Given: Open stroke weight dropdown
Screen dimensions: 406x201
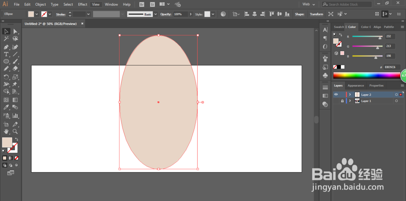Looking at the screenshot, I should [x=89, y=14].
